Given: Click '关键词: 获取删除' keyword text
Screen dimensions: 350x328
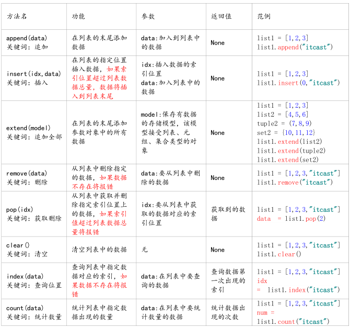Looking at the screenshot, I should [34, 219].
